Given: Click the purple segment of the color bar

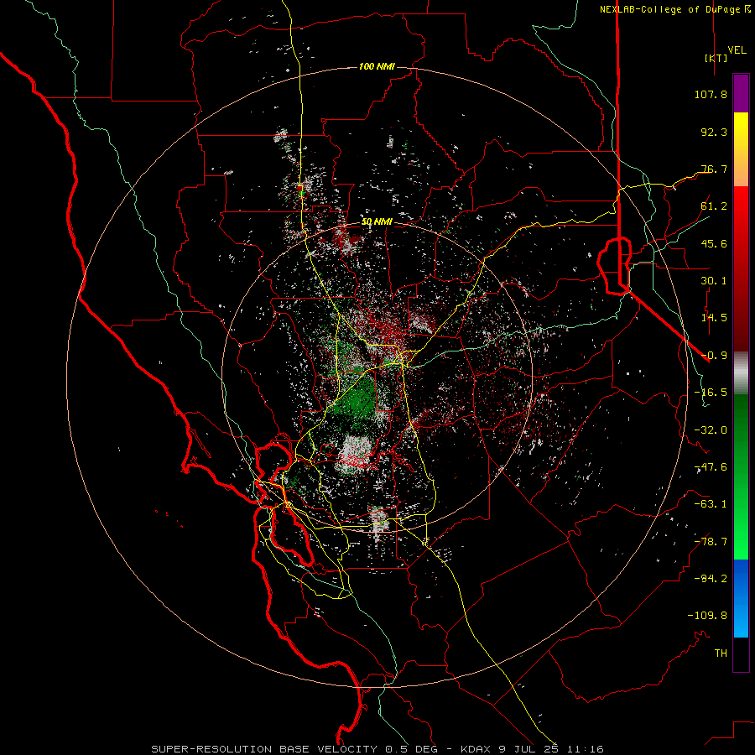Looking at the screenshot, I should point(741,93).
